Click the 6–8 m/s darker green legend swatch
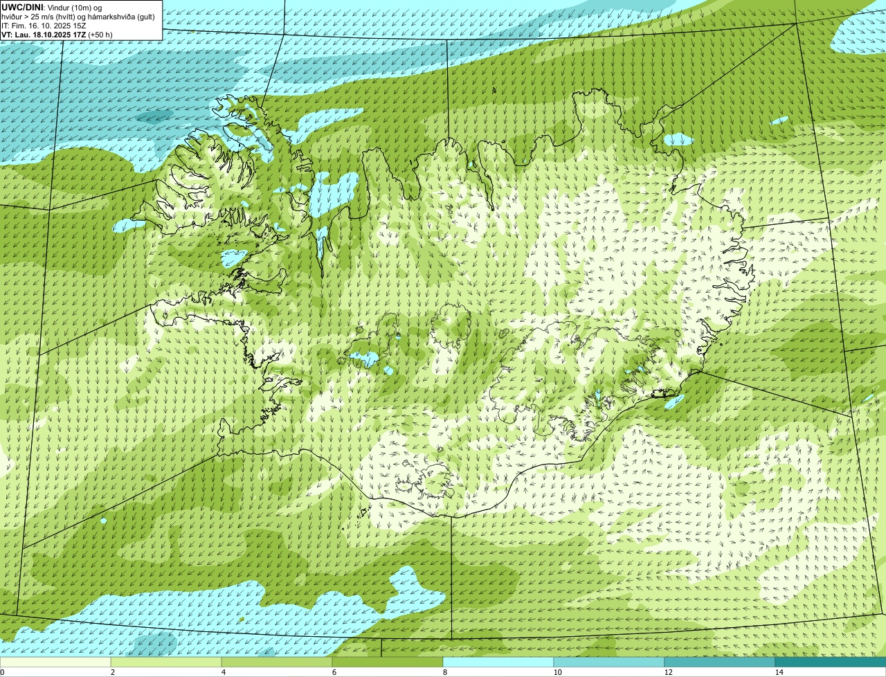This screenshot has width=886, height=677. click(388, 662)
